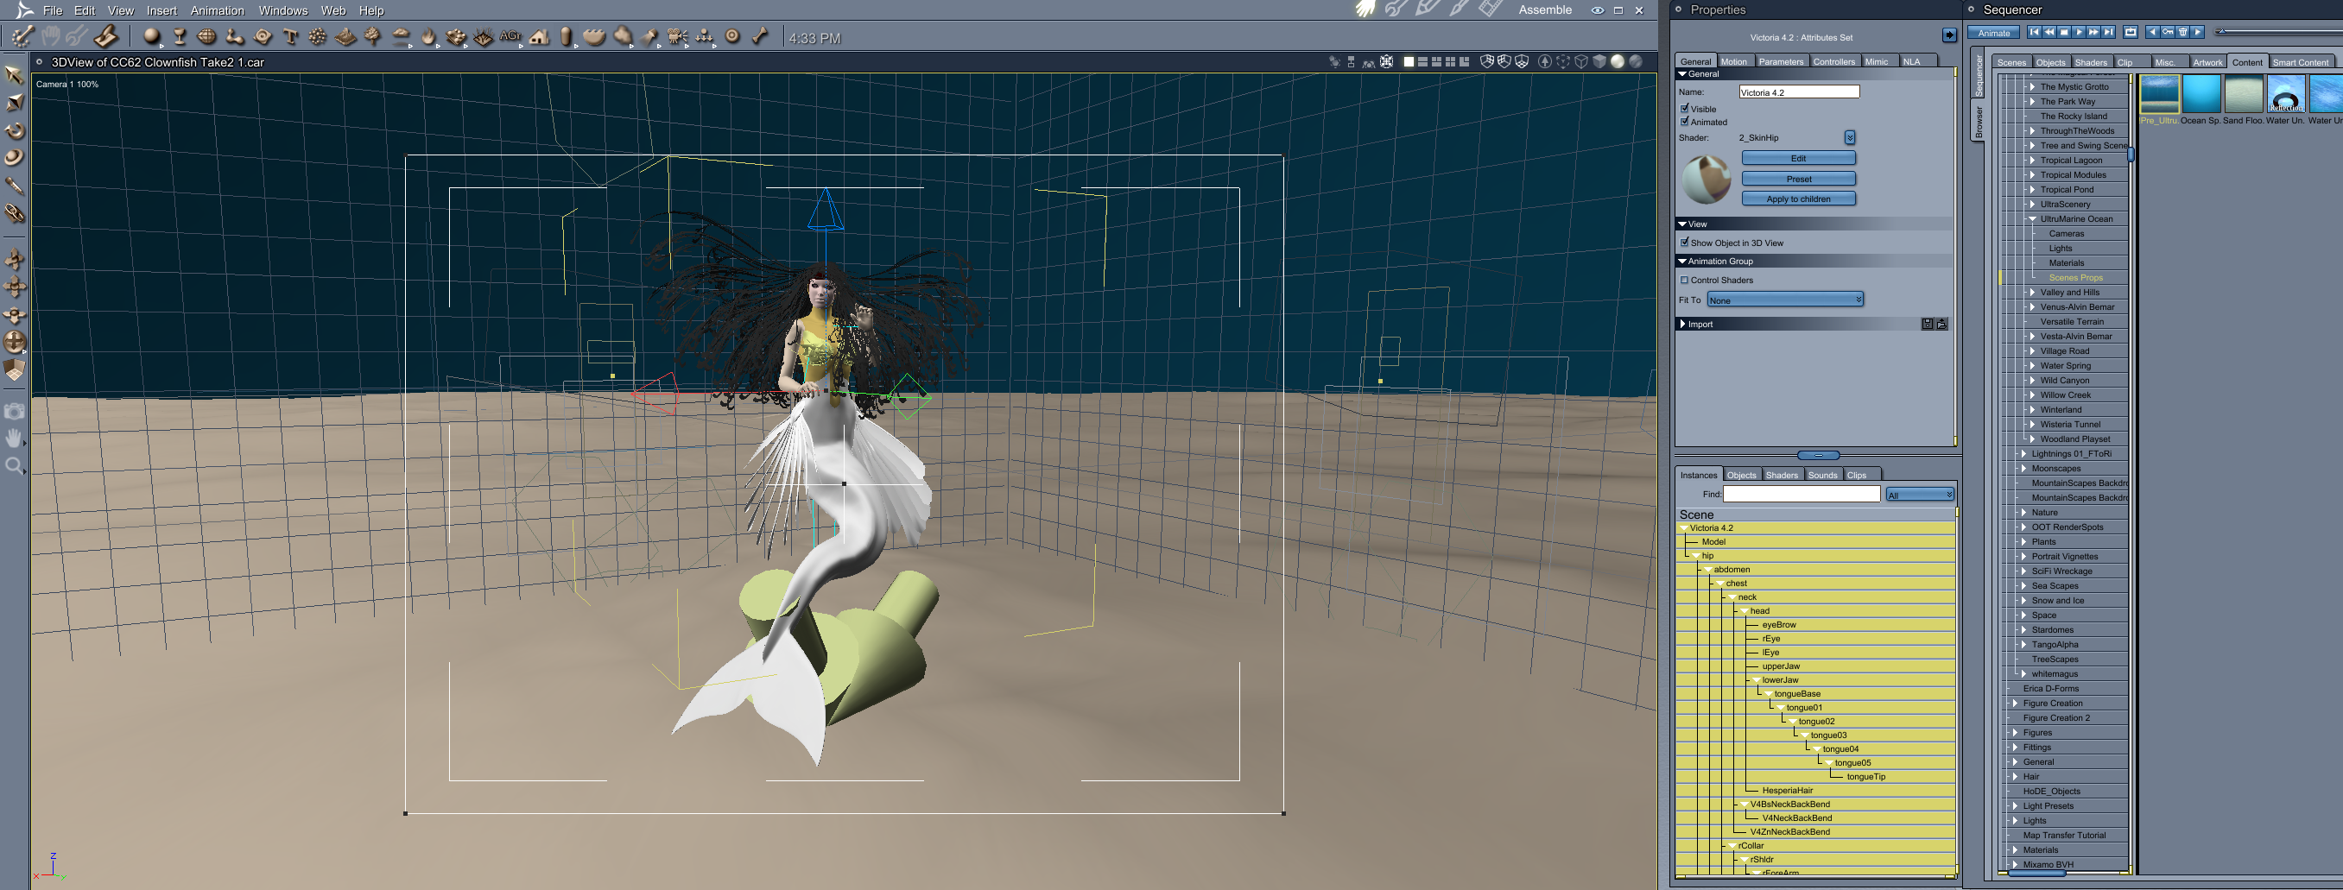Screen dimensions: 2343x890
Task: Click the shader preview sphere swatch
Action: coord(1707,179)
